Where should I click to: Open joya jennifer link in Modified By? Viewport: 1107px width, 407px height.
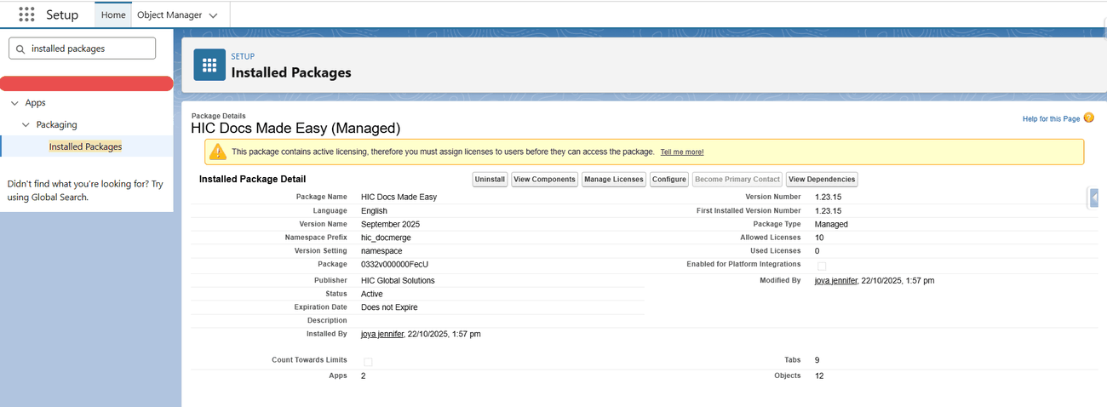[836, 280]
